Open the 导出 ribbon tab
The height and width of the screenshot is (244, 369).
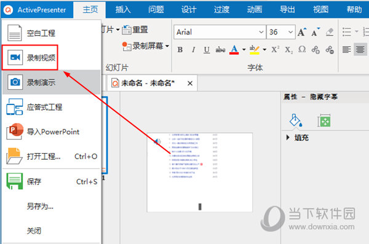(287, 10)
